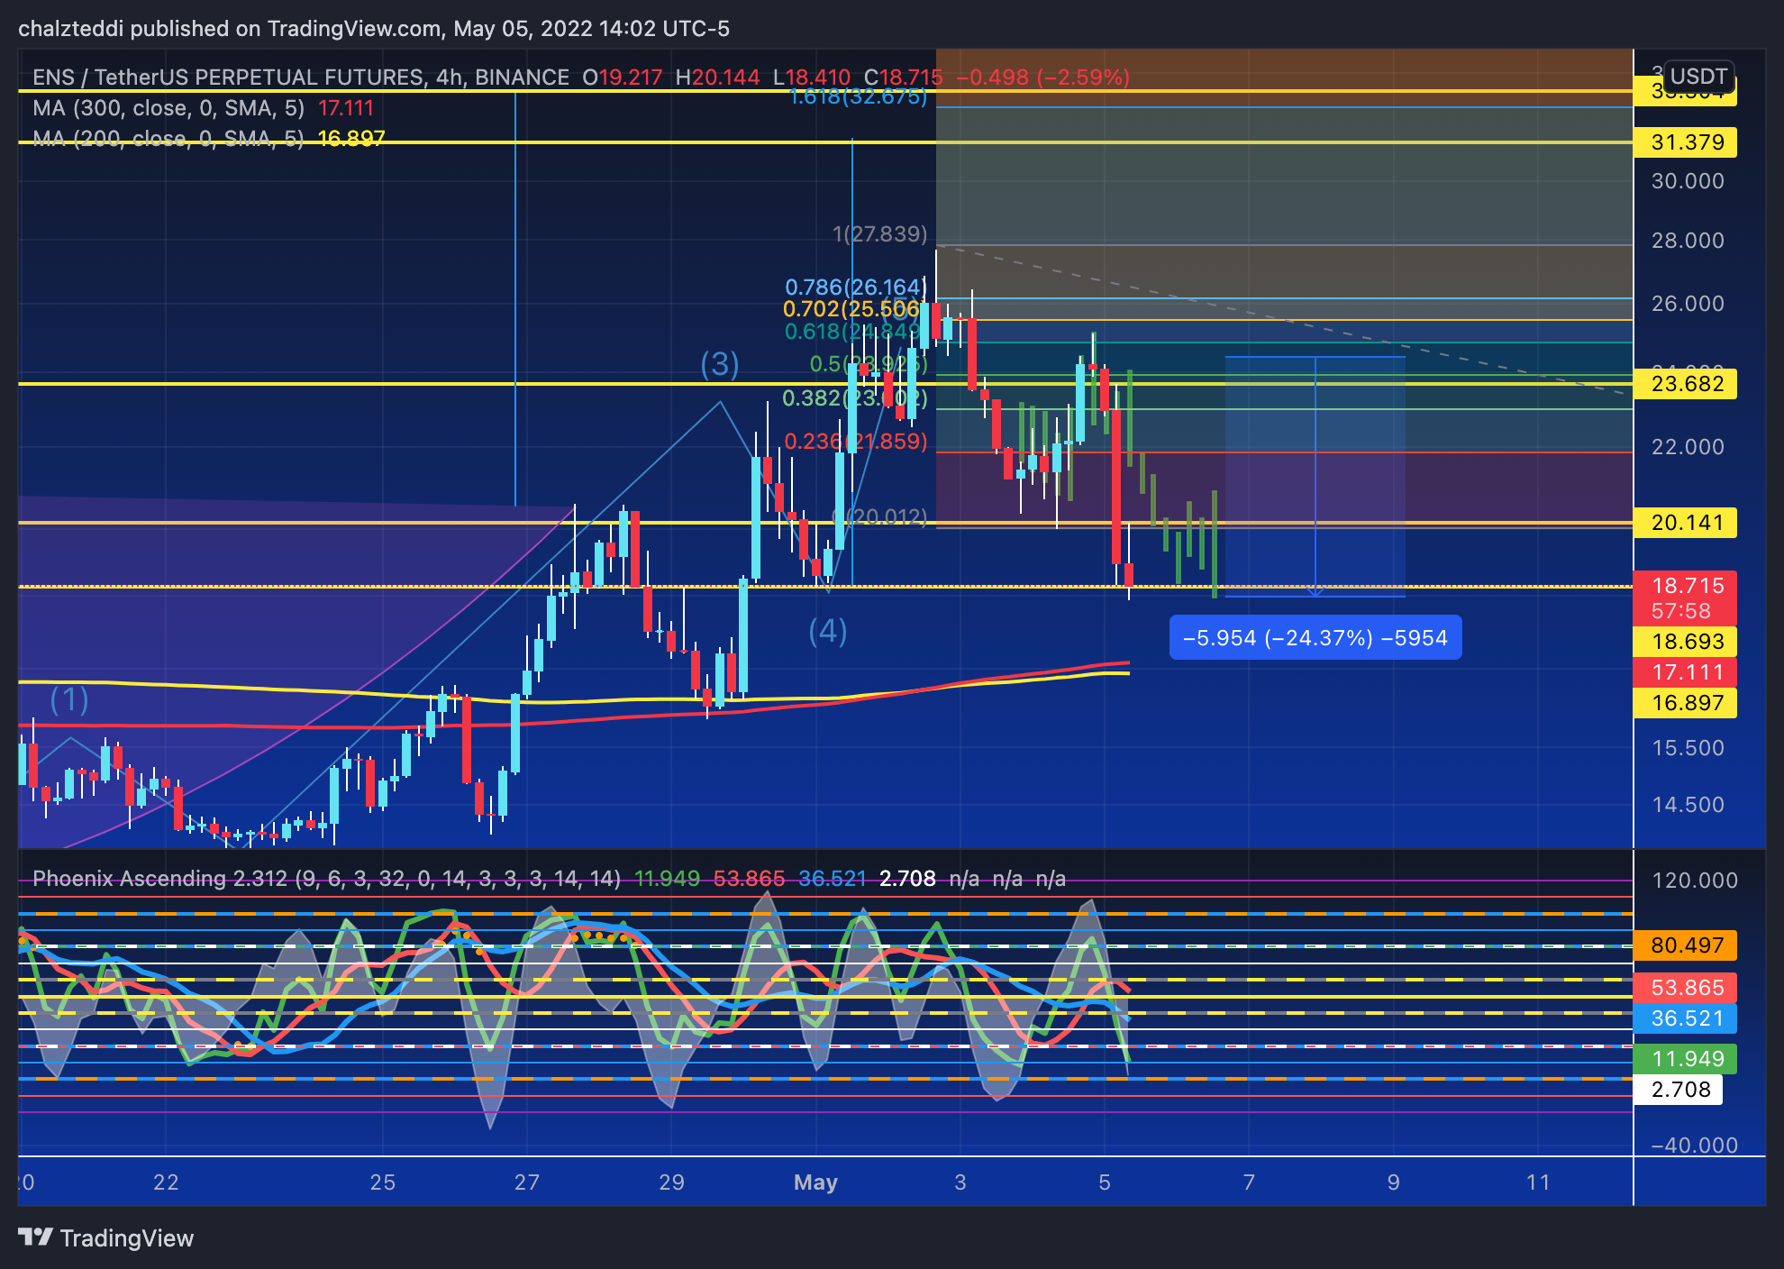Click the −40.000 indicator scale tick
The image size is (1784, 1269).
tap(1694, 1146)
